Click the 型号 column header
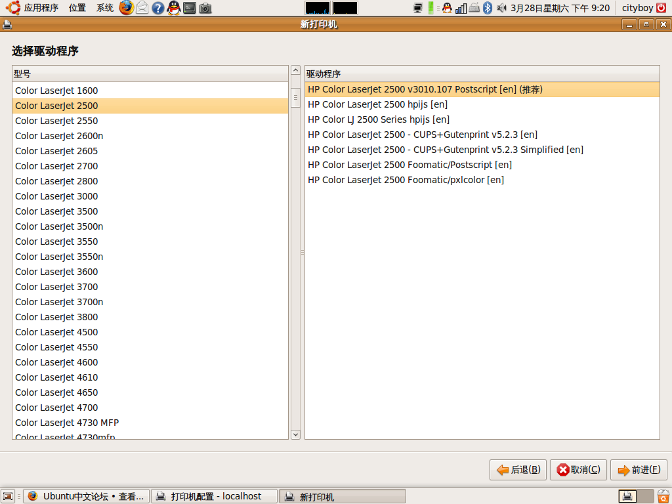This screenshot has height=504, width=672. pos(150,73)
